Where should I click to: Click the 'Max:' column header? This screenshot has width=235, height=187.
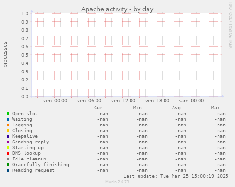(x=217, y=108)
